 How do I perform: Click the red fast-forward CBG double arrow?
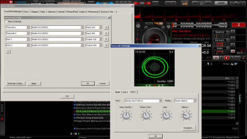149,3
